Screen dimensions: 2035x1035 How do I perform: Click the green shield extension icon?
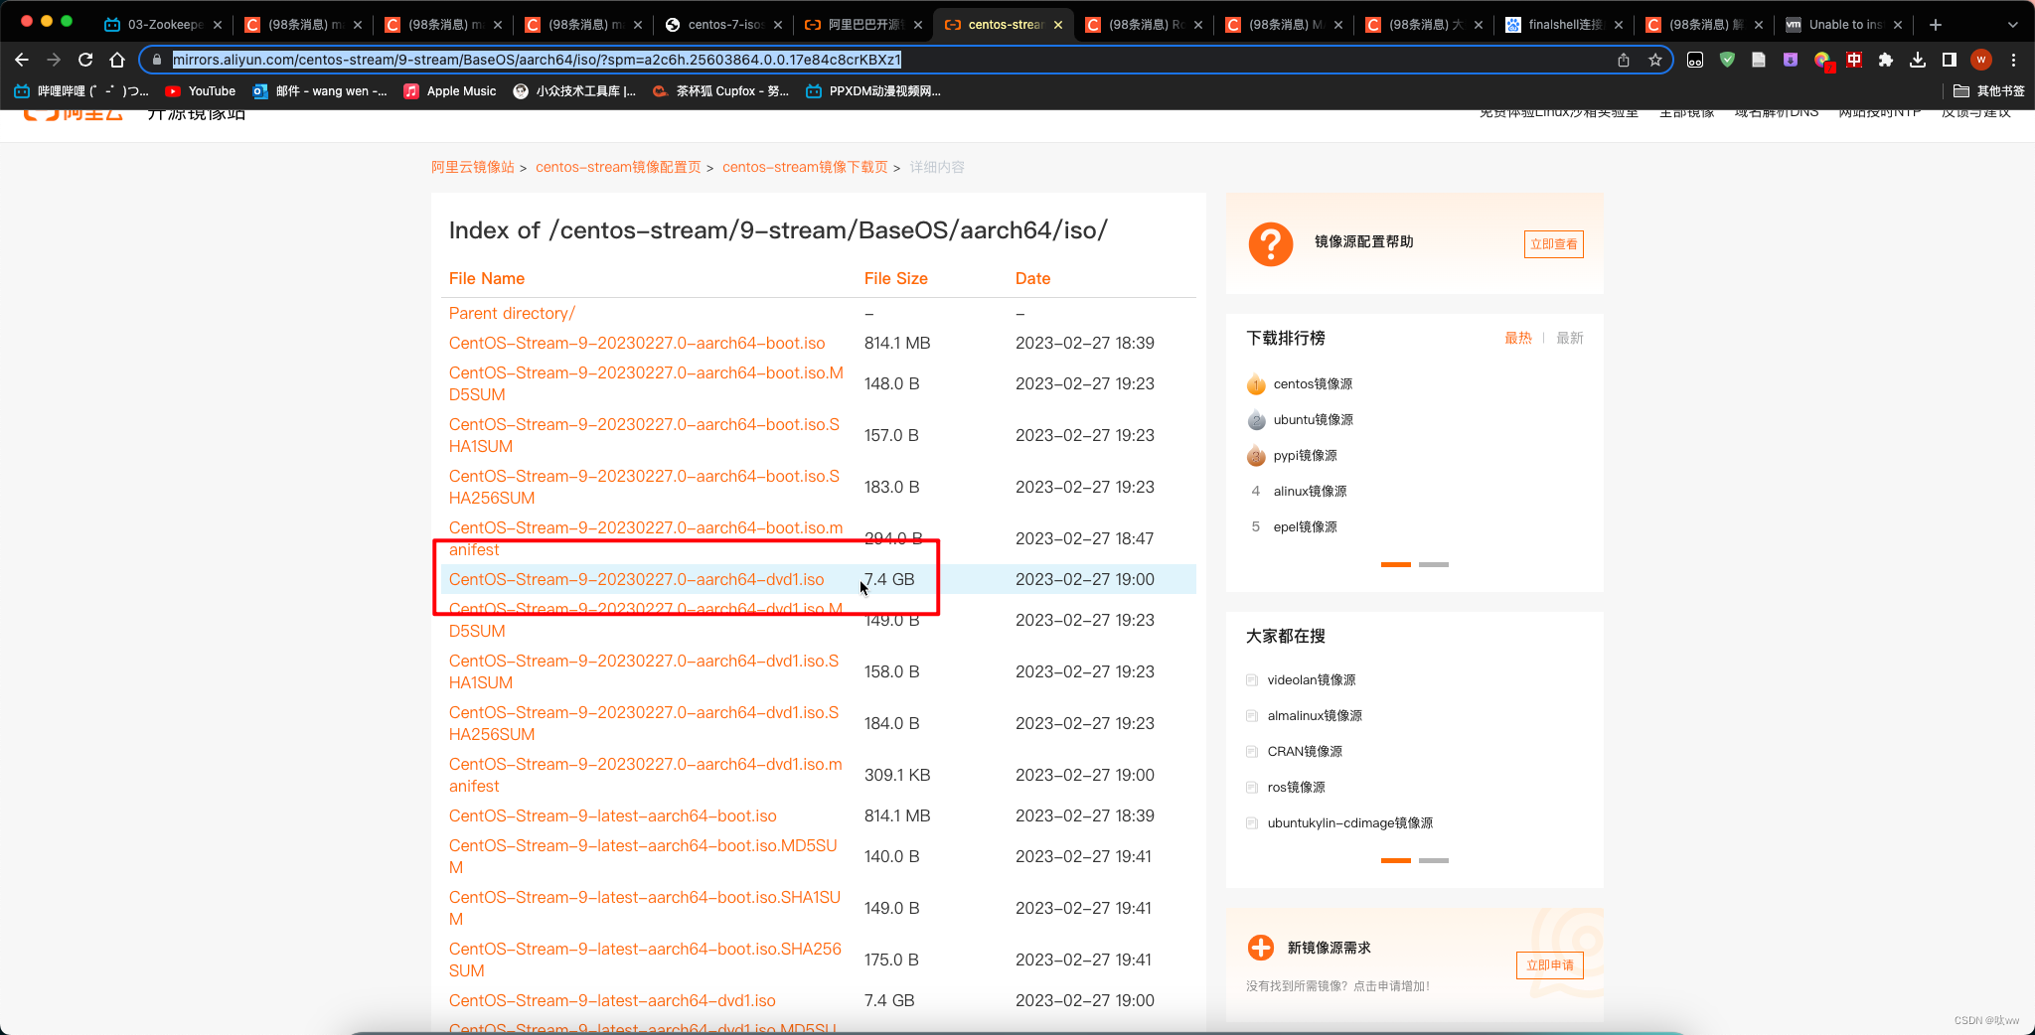point(1727,60)
